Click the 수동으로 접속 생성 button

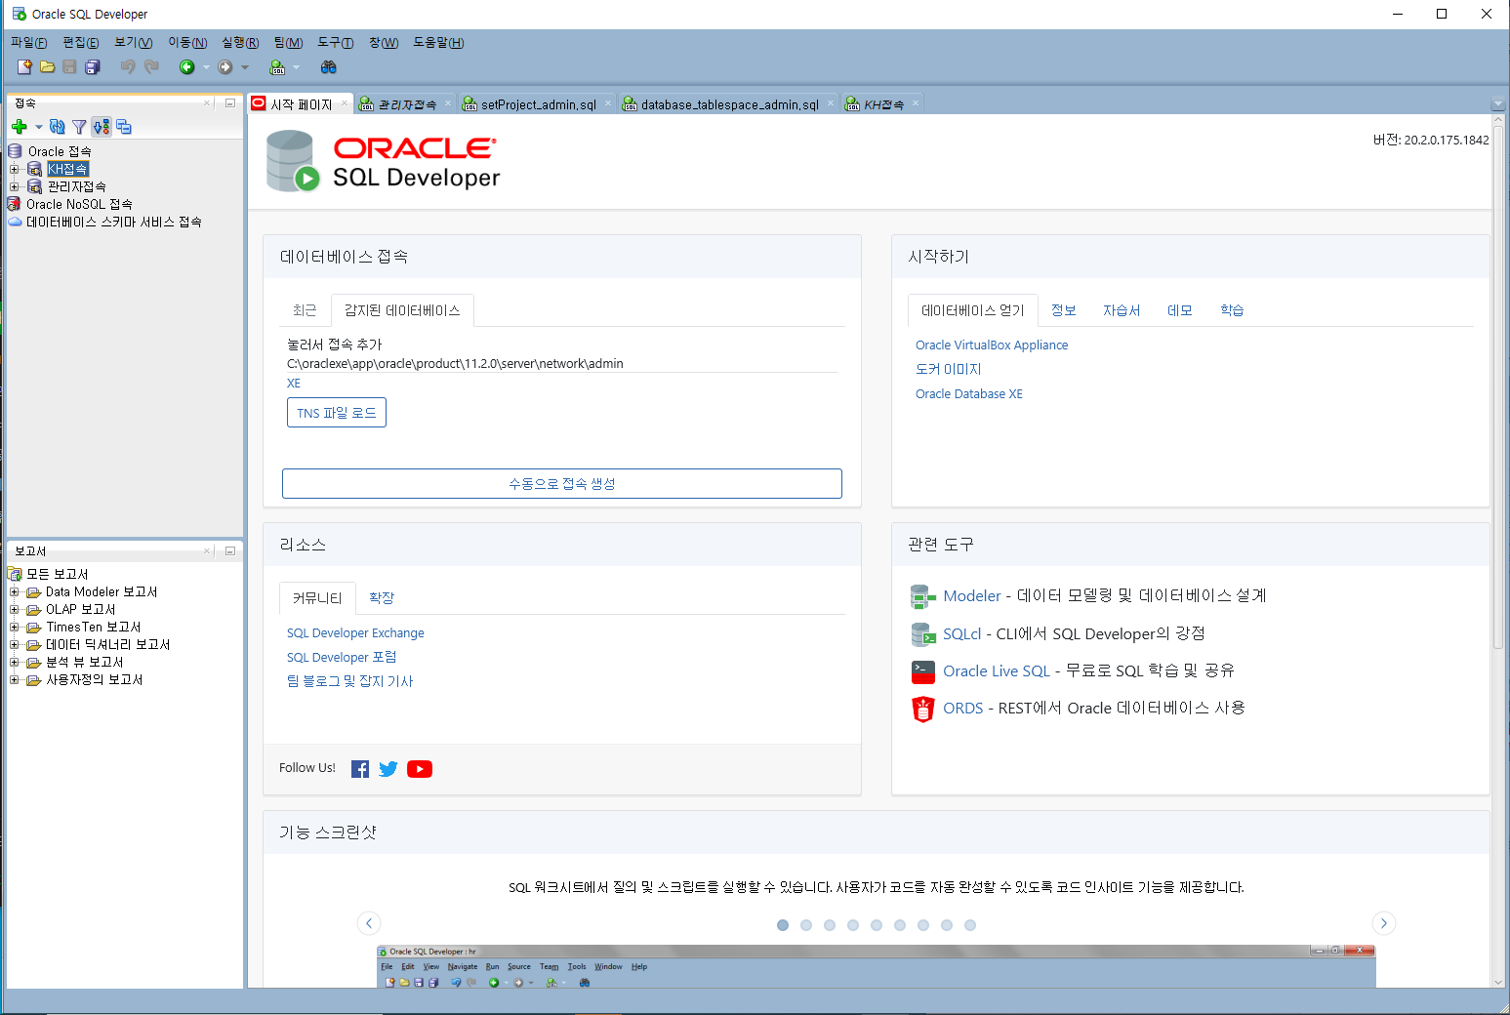(562, 483)
